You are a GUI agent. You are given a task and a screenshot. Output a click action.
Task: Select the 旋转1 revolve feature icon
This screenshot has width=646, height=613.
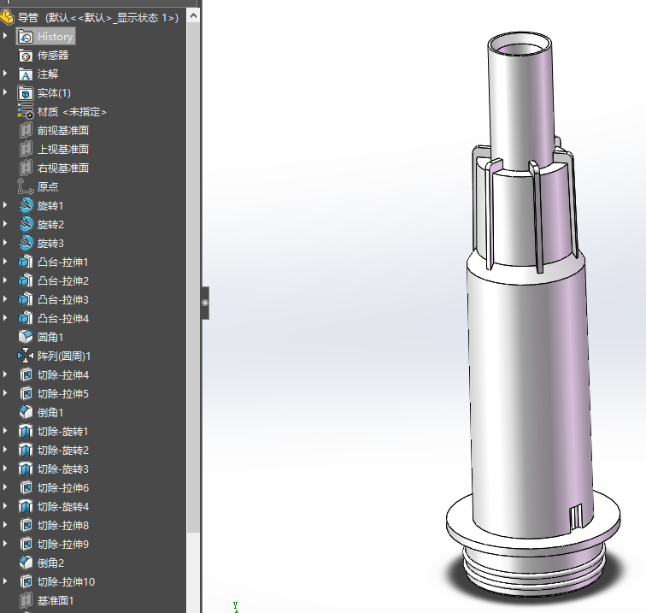pos(26,206)
